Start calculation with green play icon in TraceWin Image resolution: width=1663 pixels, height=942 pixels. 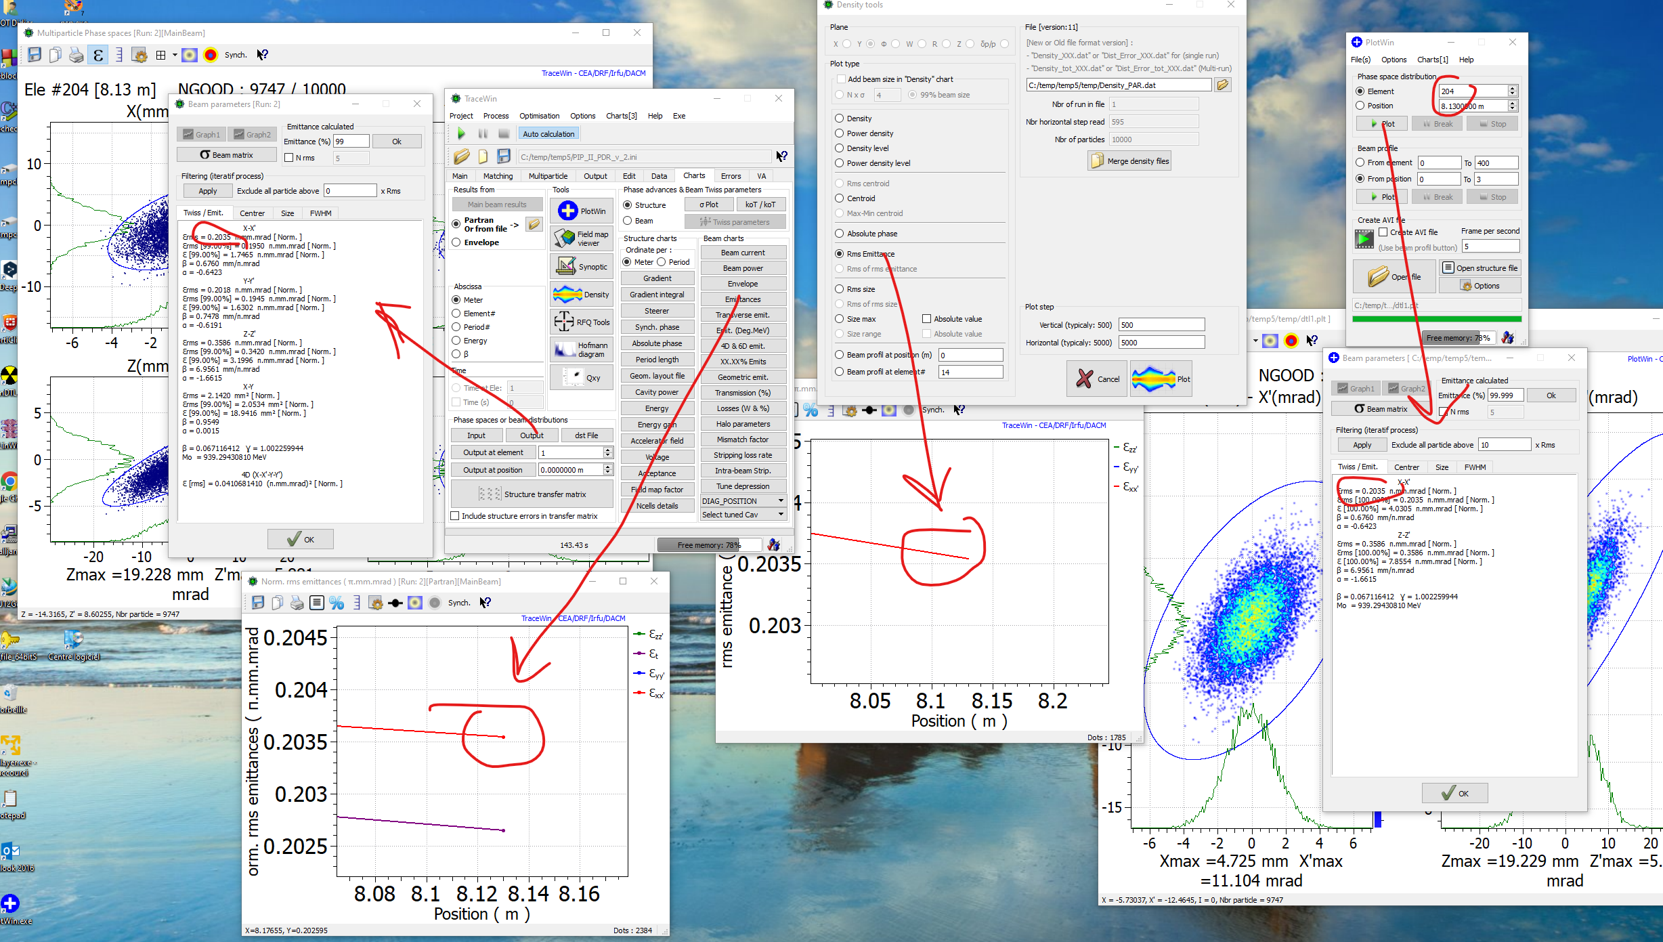point(462,133)
